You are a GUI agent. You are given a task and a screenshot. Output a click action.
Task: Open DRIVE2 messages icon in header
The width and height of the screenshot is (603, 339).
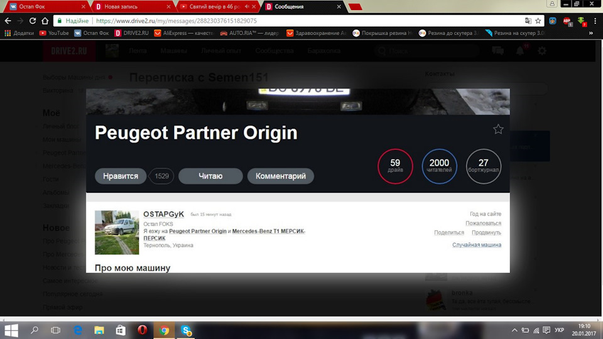point(497,50)
